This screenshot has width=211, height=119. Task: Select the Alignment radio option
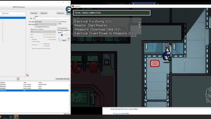click(43, 44)
